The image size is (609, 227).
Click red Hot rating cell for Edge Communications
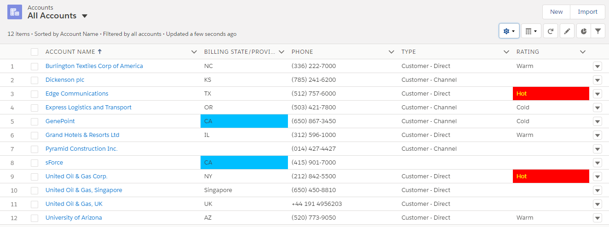pyautogui.click(x=551, y=93)
